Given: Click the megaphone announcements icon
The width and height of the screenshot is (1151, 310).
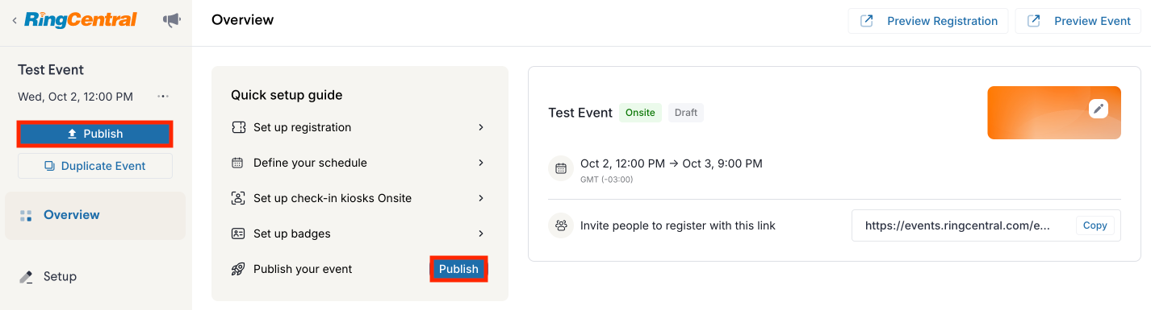Looking at the screenshot, I should pos(172,20).
